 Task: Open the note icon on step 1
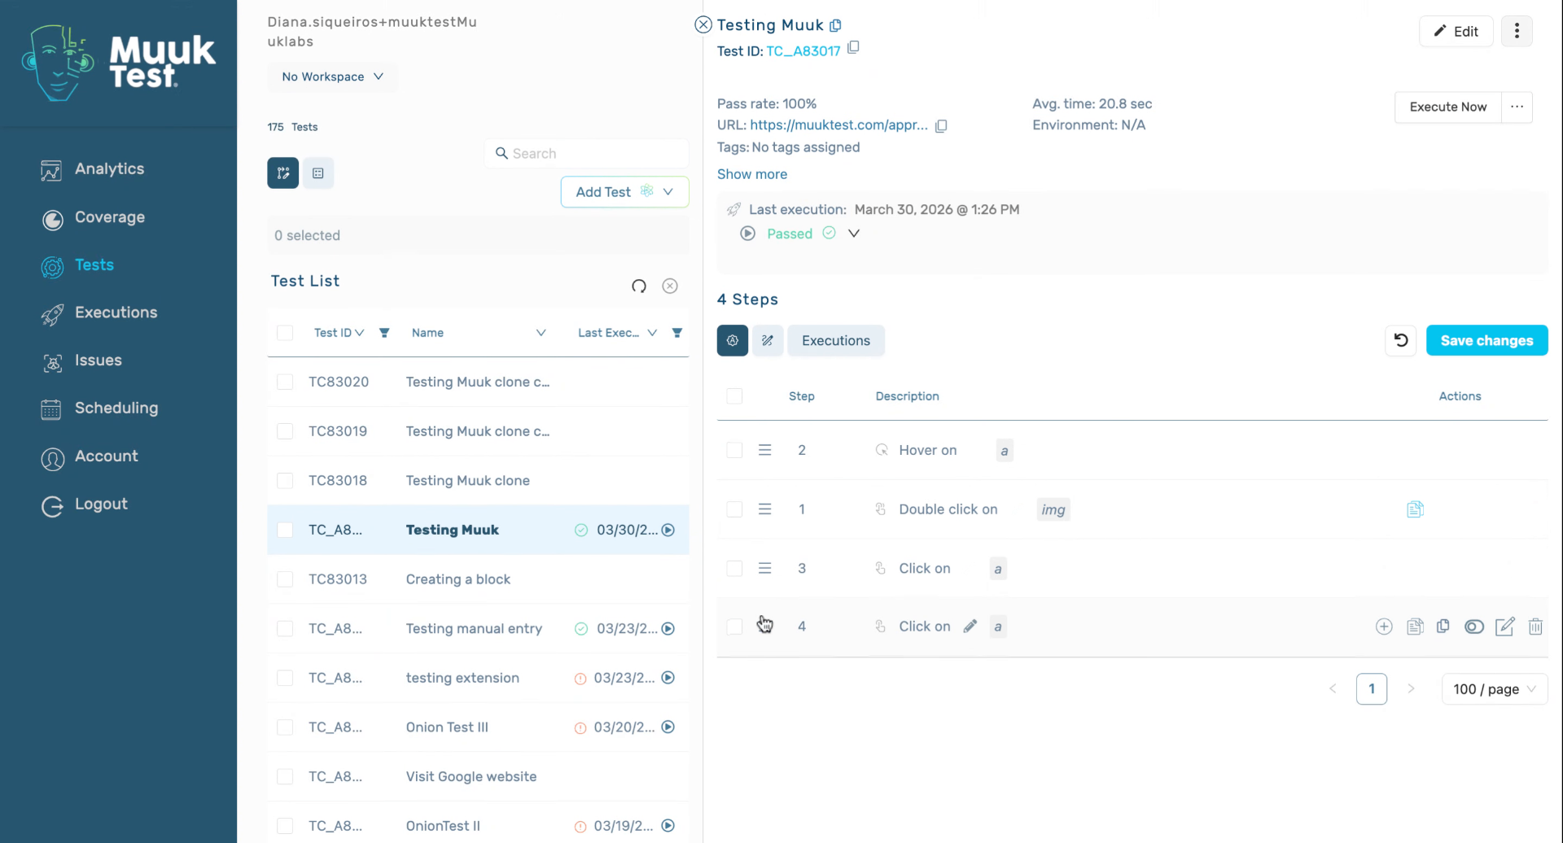click(1415, 509)
